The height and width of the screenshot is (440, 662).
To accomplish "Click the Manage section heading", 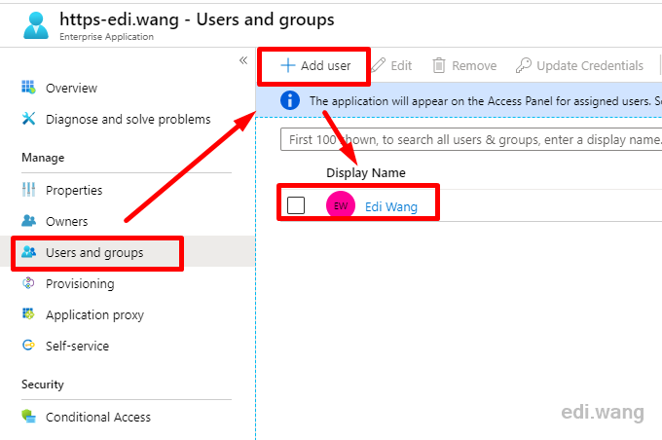I will [x=43, y=158].
